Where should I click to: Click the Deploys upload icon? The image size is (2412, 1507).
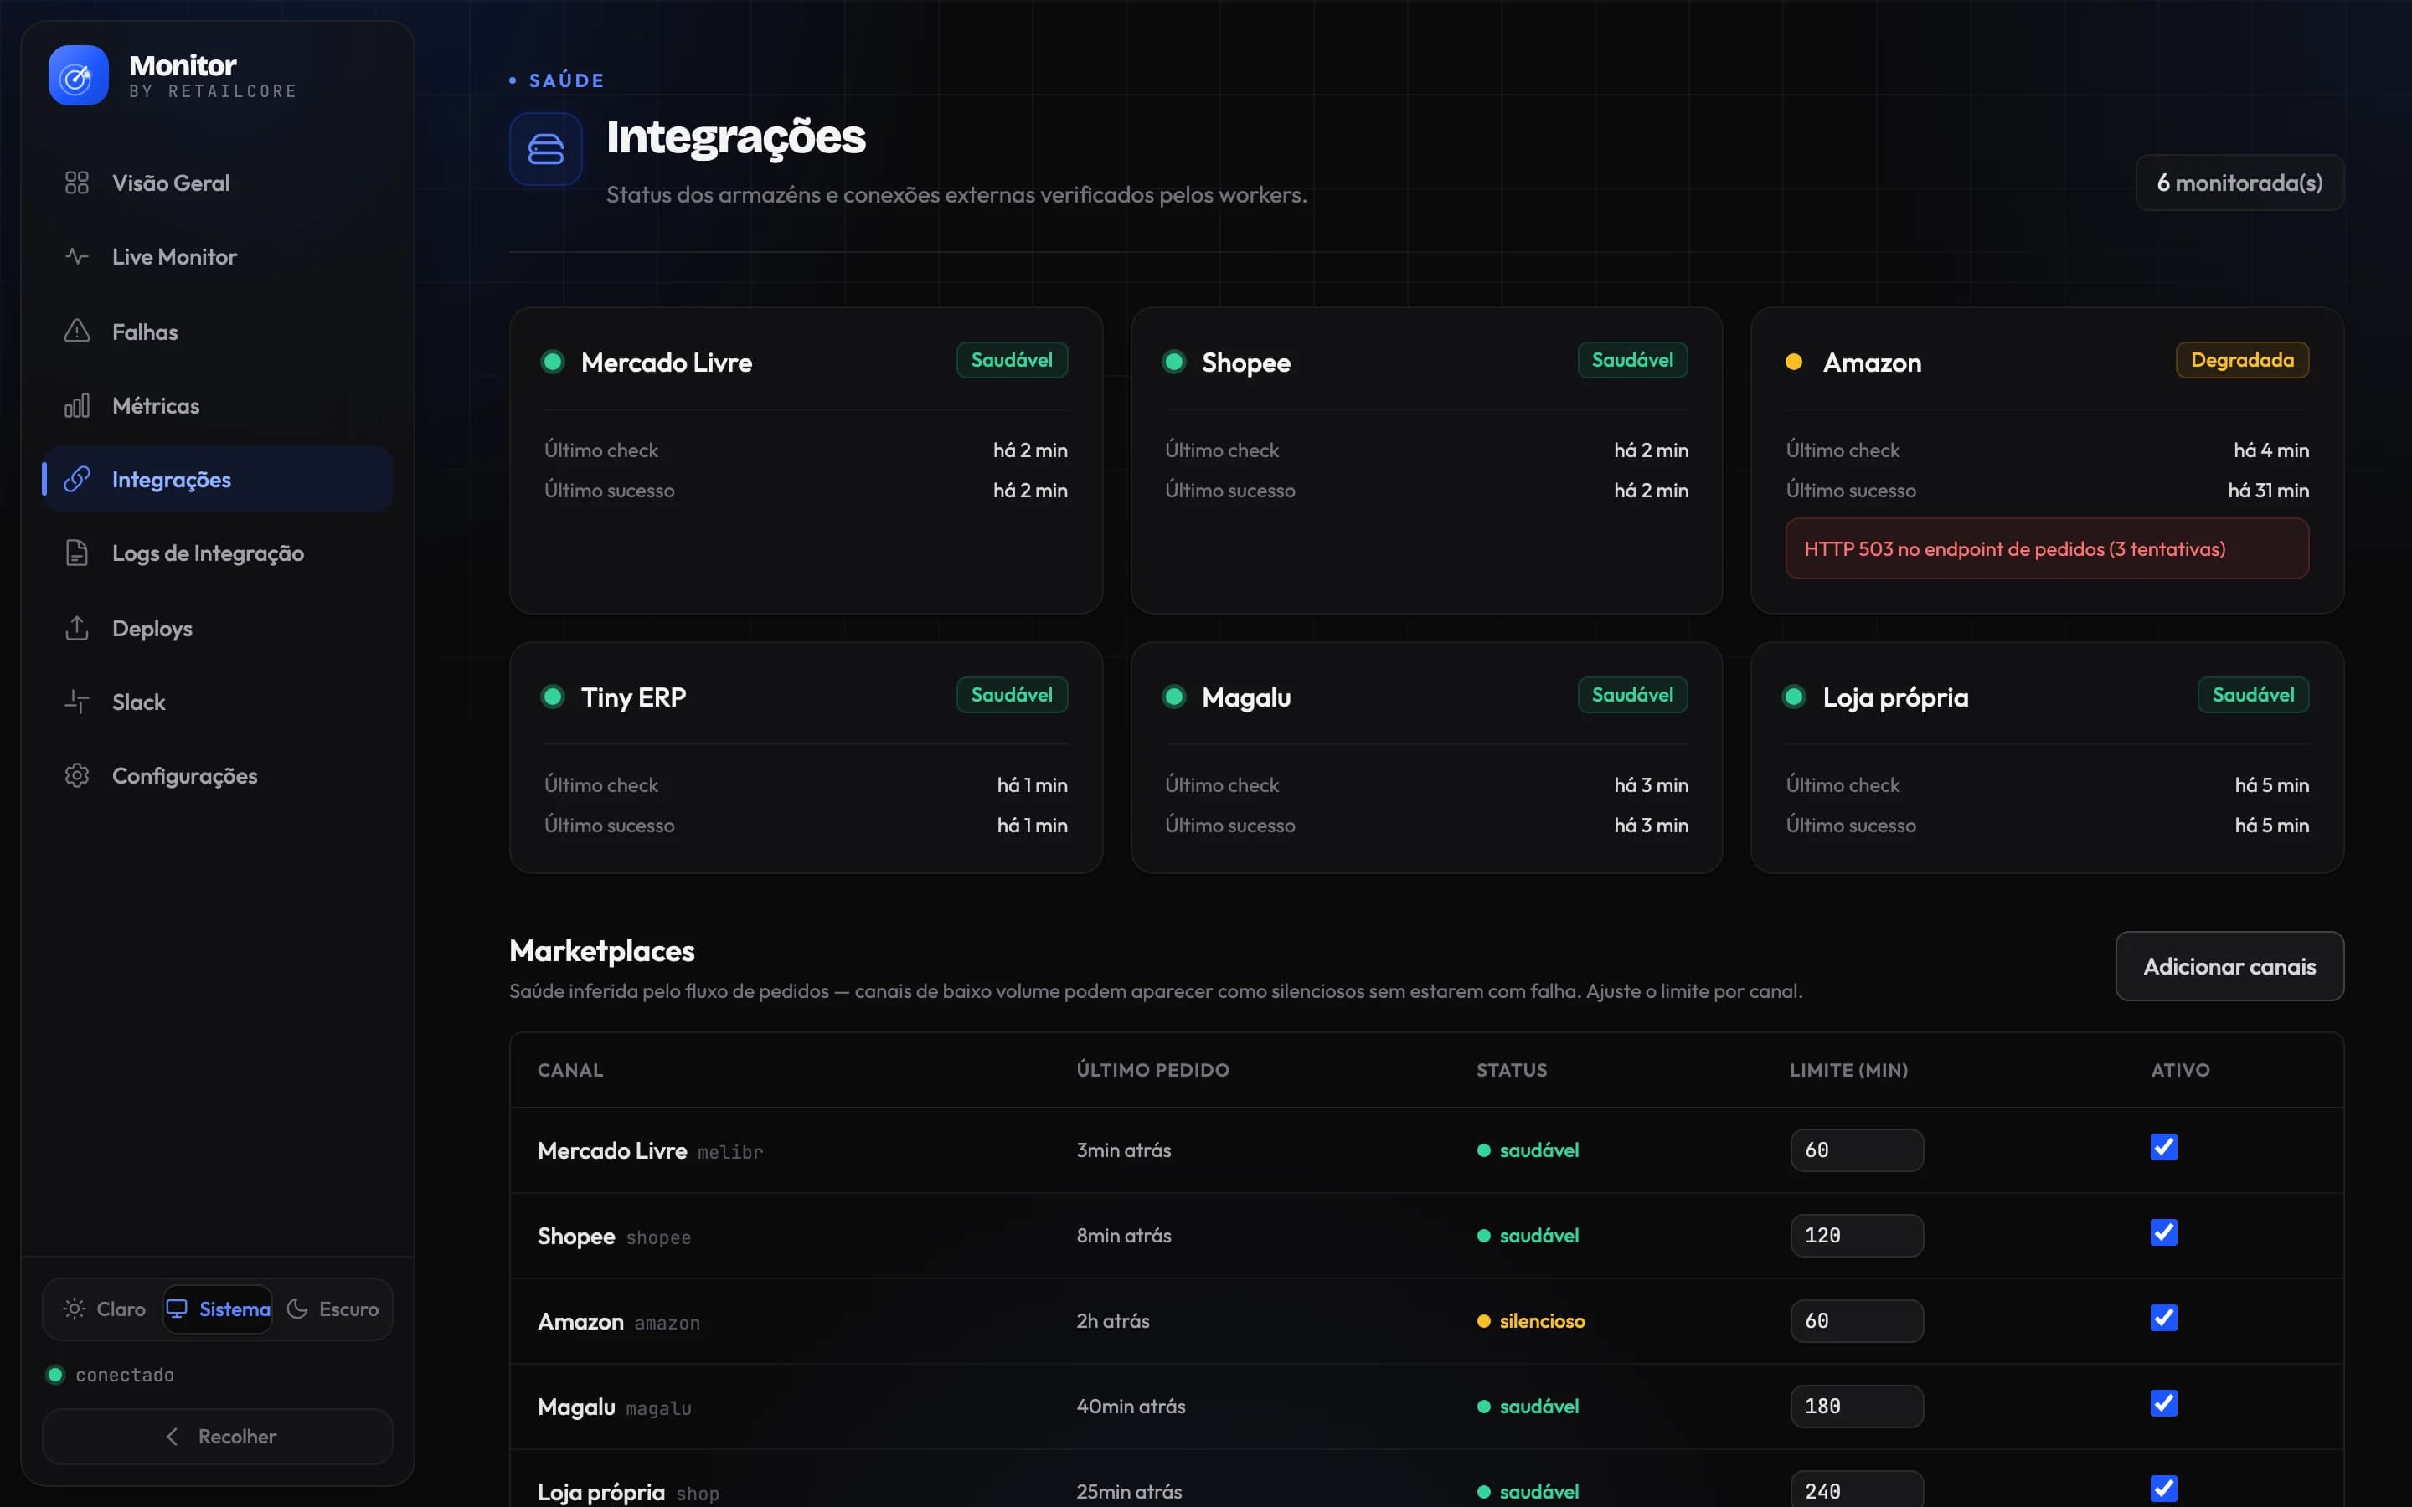click(x=77, y=628)
